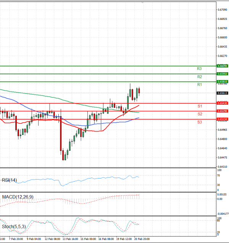Click the S2 support label

[x=200, y=114]
